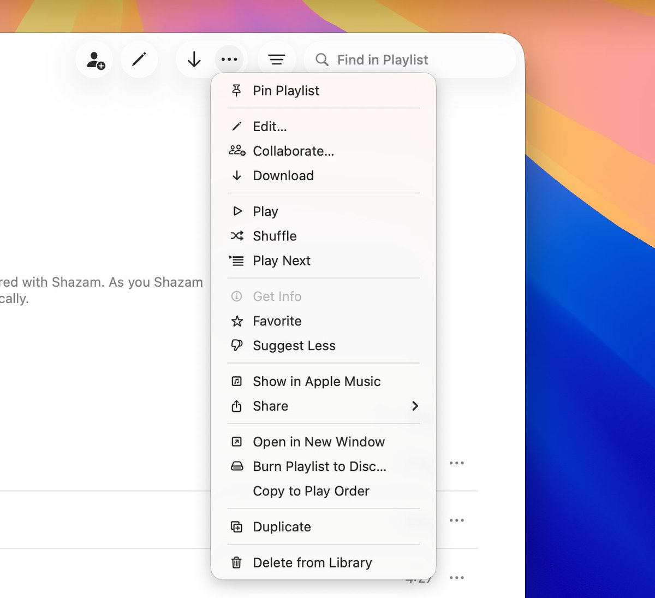Select Play from the menu
The height and width of the screenshot is (598, 655).
(x=323, y=211)
